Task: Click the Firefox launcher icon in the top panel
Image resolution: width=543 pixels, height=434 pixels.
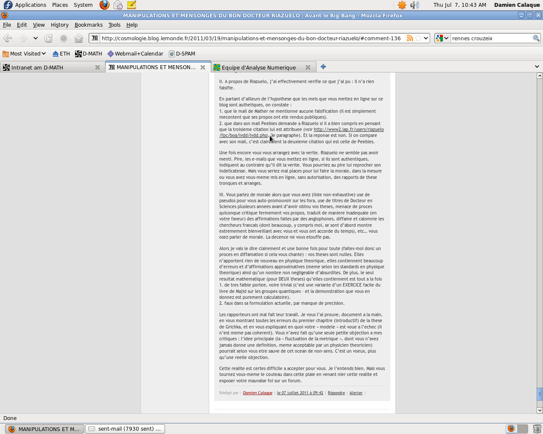Action: [x=104, y=5]
